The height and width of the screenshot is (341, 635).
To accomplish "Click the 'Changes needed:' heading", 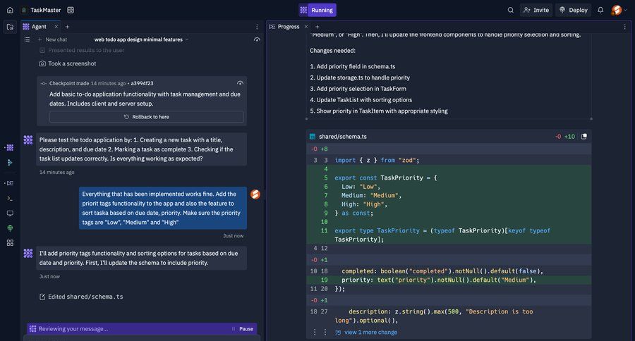I will point(332,51).
